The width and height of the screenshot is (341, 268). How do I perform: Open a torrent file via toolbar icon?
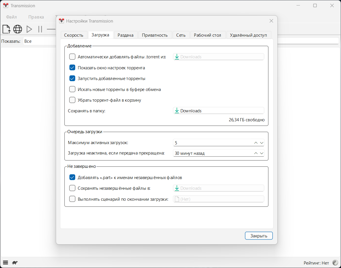(6, 29)
